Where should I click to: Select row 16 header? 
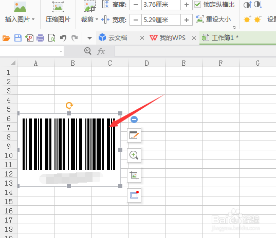pos(8,211)
